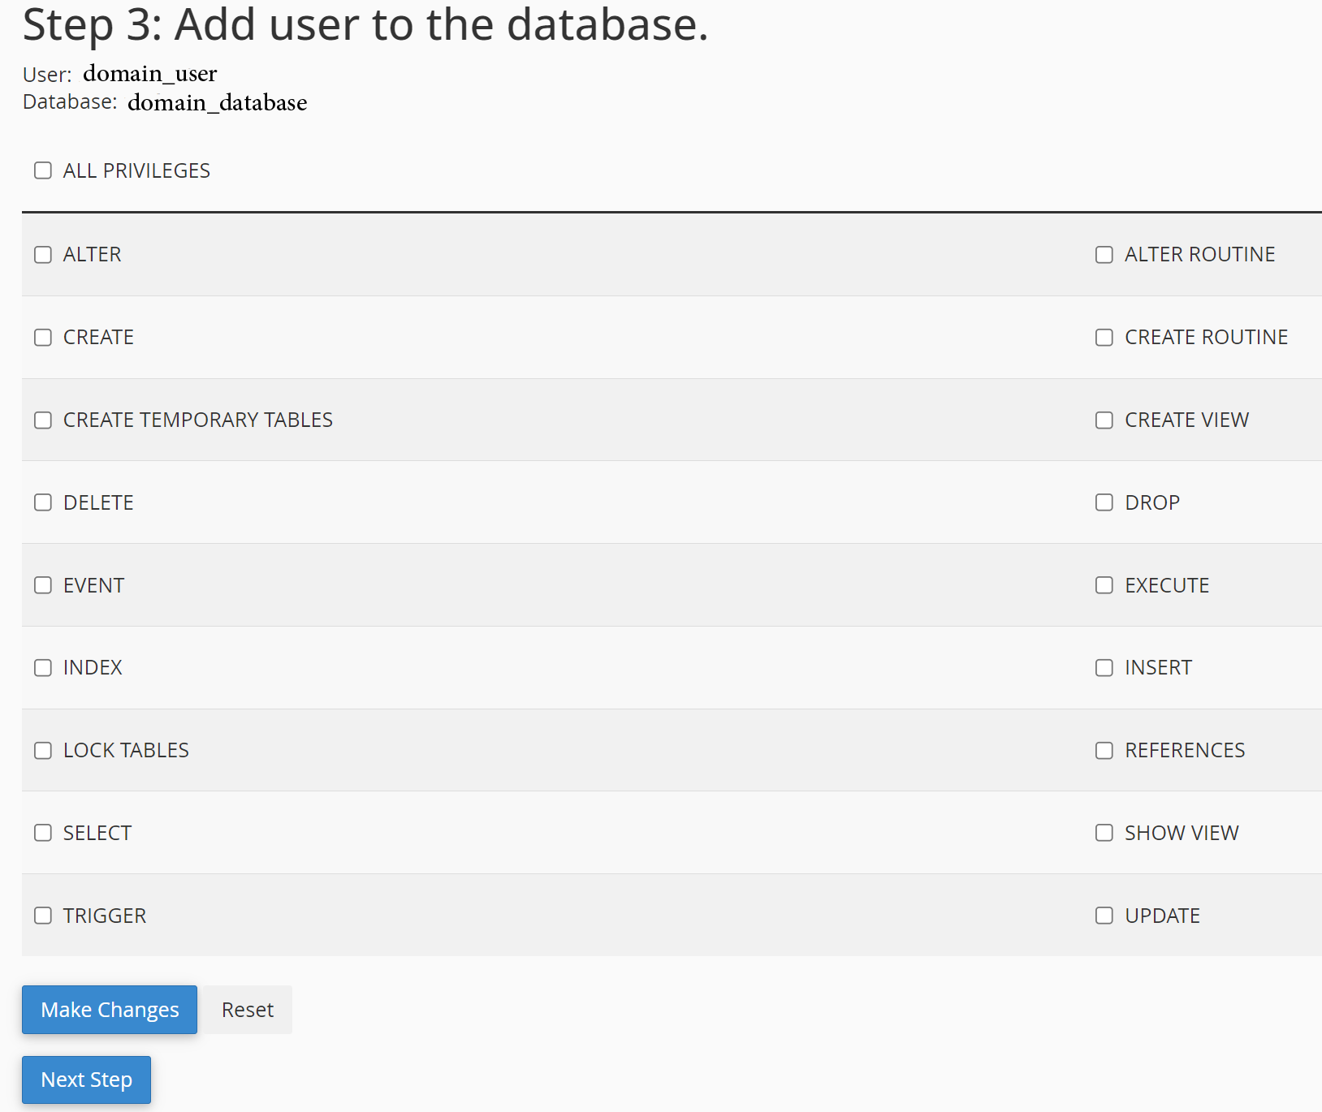Toggle the DELETE privilege checkbox

[43, 503]
